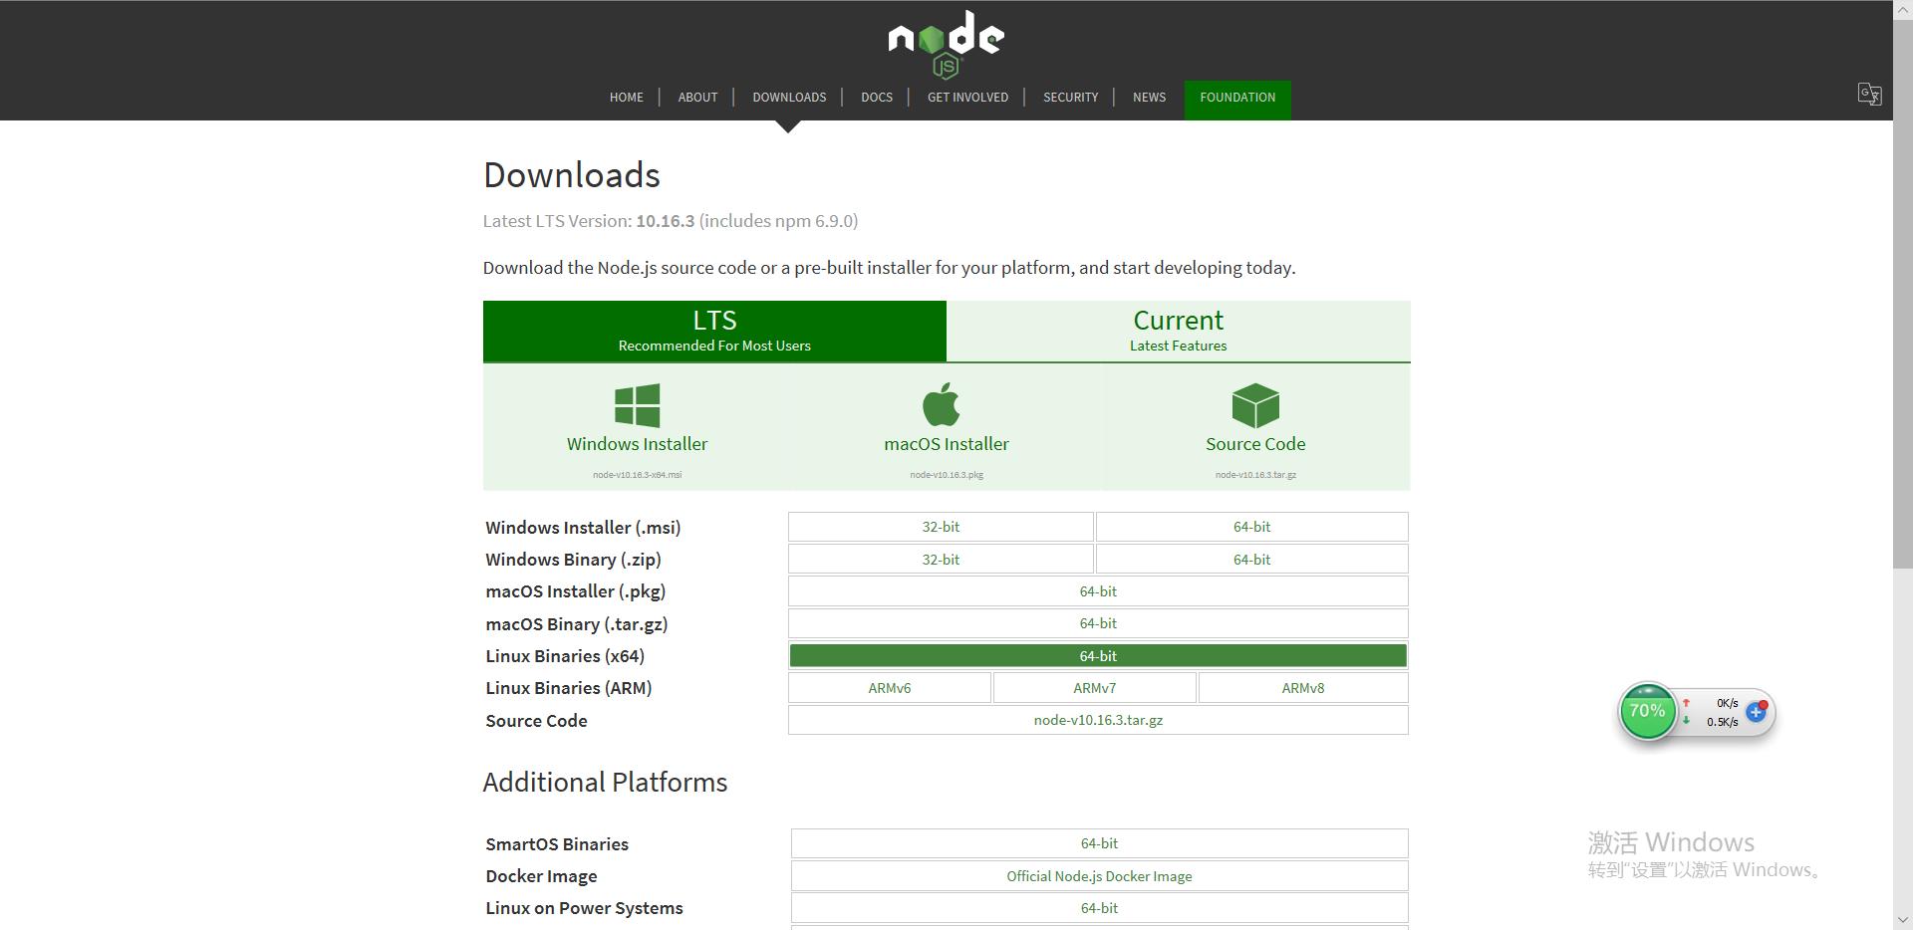Viewport: 1913px width, 930px height.
Task: Click the Downloads heading text
Action: point(572,175)
